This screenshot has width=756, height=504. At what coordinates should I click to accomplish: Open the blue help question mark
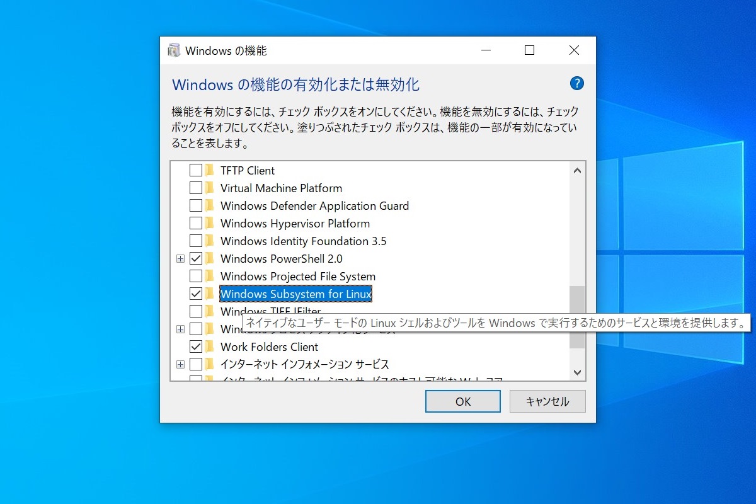click(576, 83)
